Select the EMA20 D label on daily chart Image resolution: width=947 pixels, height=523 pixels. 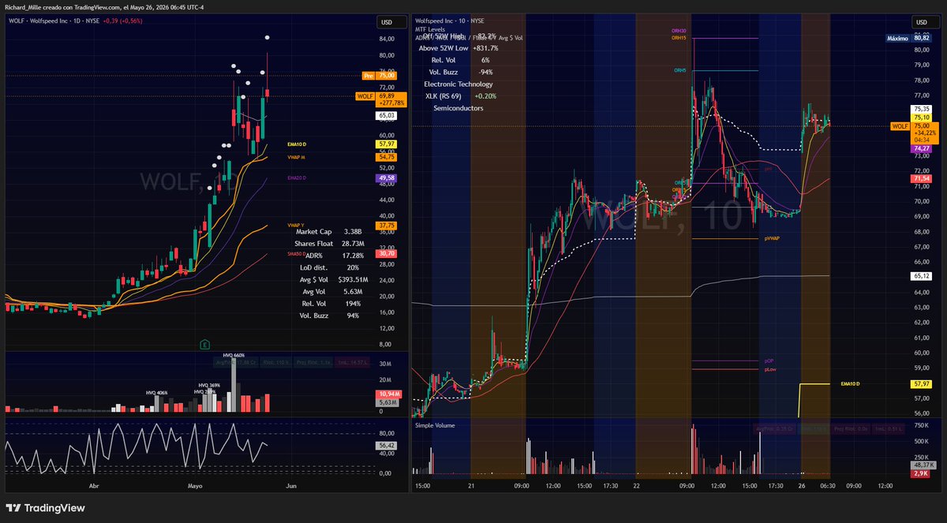(298, 179)
